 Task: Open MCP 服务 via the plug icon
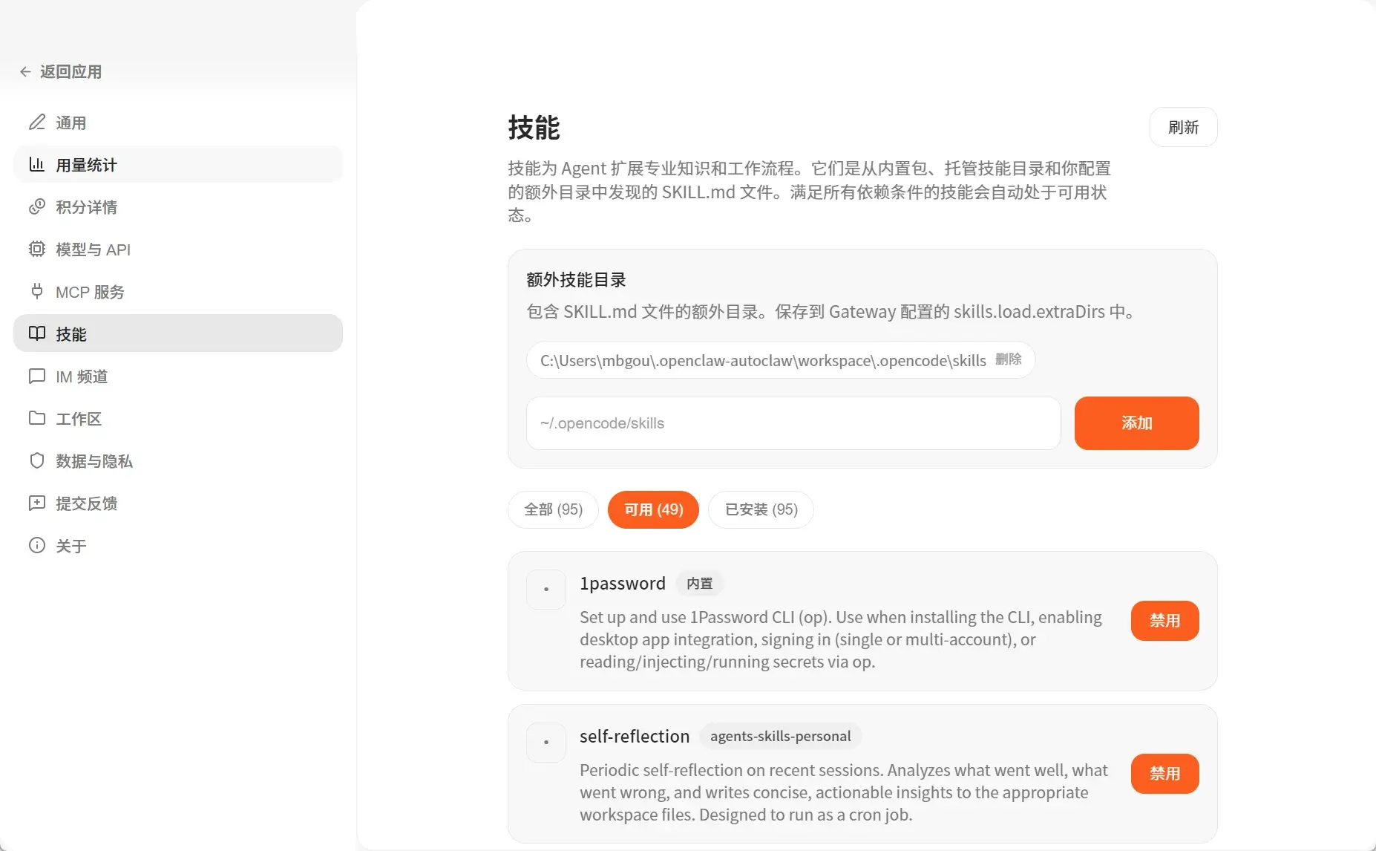37,292
